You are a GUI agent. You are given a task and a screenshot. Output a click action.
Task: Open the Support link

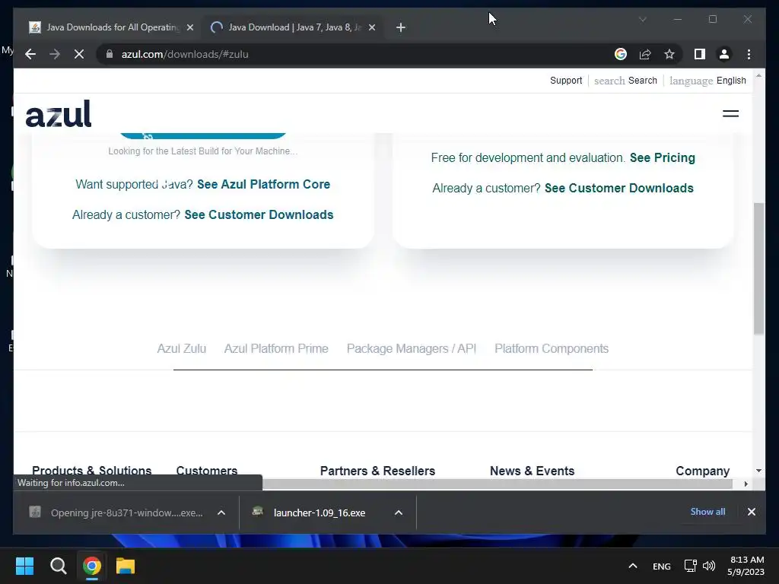(x=566, y=81)
